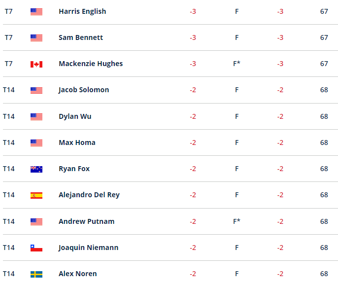Image resolution: width=338 pixels, height=285 pixels.
Task: Click Mackenzie Hughes' F* thru status
Action: [x=237, y=64]
